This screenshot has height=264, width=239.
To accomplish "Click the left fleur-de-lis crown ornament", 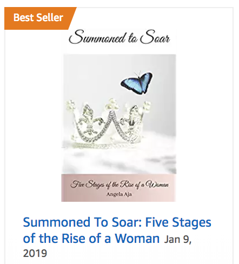I will coord(89,120).
